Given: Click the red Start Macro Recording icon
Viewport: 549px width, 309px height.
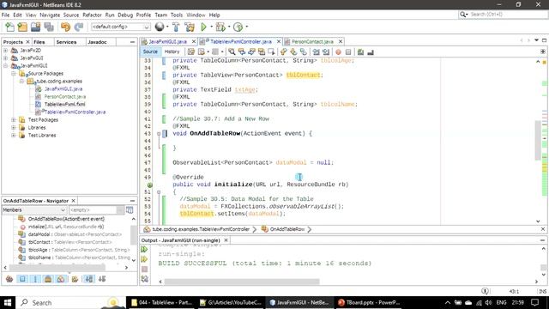Looking at the screenshot, I should click(338, 51).
